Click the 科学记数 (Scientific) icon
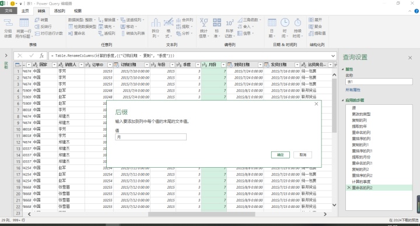 [230, 23]
